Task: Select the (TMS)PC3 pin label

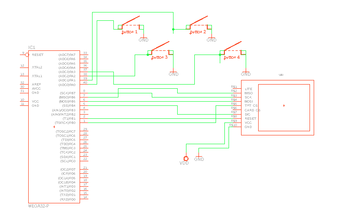Action: [x=68, y=148]
